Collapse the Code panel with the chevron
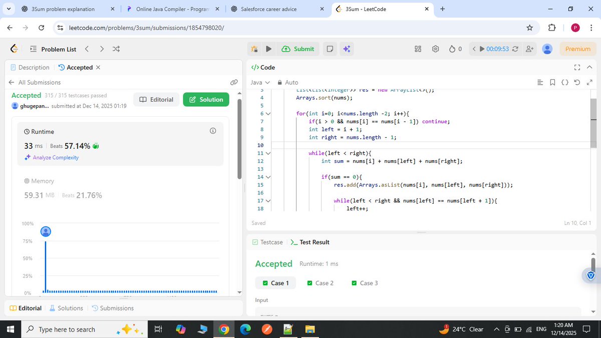This screenshot has width=601, height=338. (x=589, y=67)
